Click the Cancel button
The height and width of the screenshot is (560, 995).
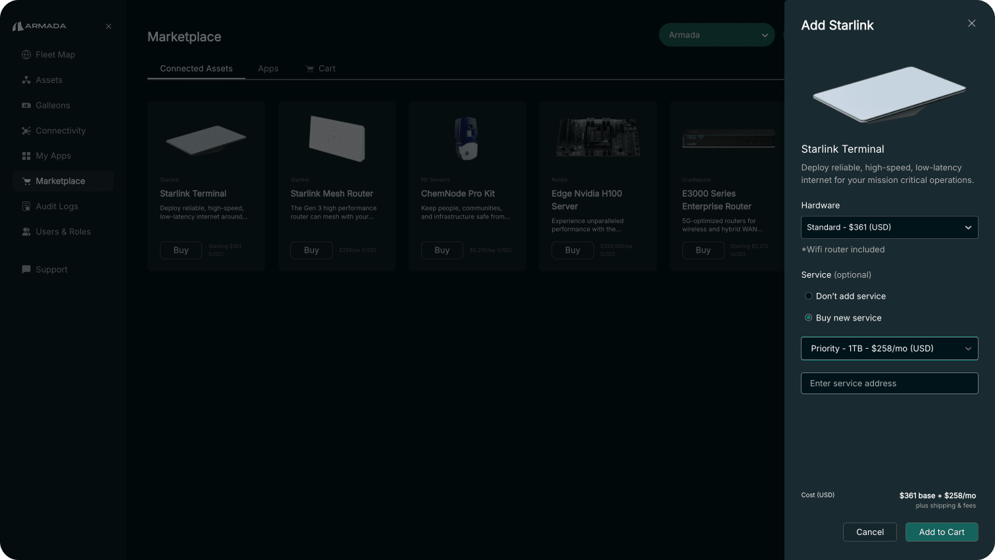point(869,532)
